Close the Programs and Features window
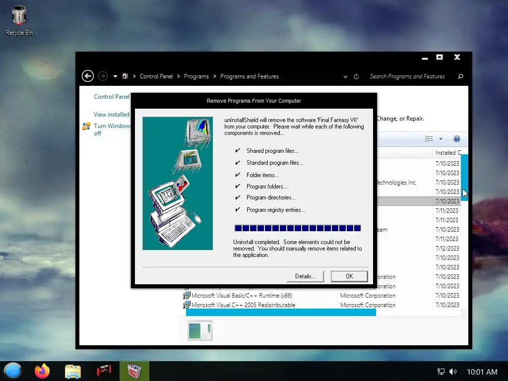This screenshot has width=508, height=381. [457, 58]
